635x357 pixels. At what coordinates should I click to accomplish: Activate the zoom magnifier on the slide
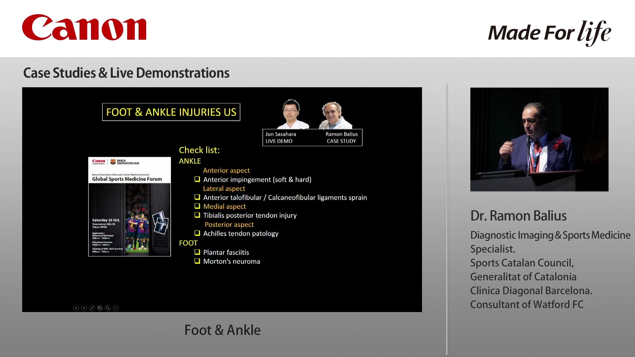108,308
